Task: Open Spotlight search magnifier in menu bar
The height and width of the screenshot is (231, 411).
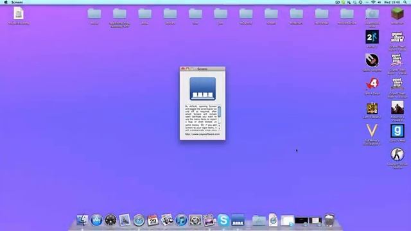Action: coord(405,2)
